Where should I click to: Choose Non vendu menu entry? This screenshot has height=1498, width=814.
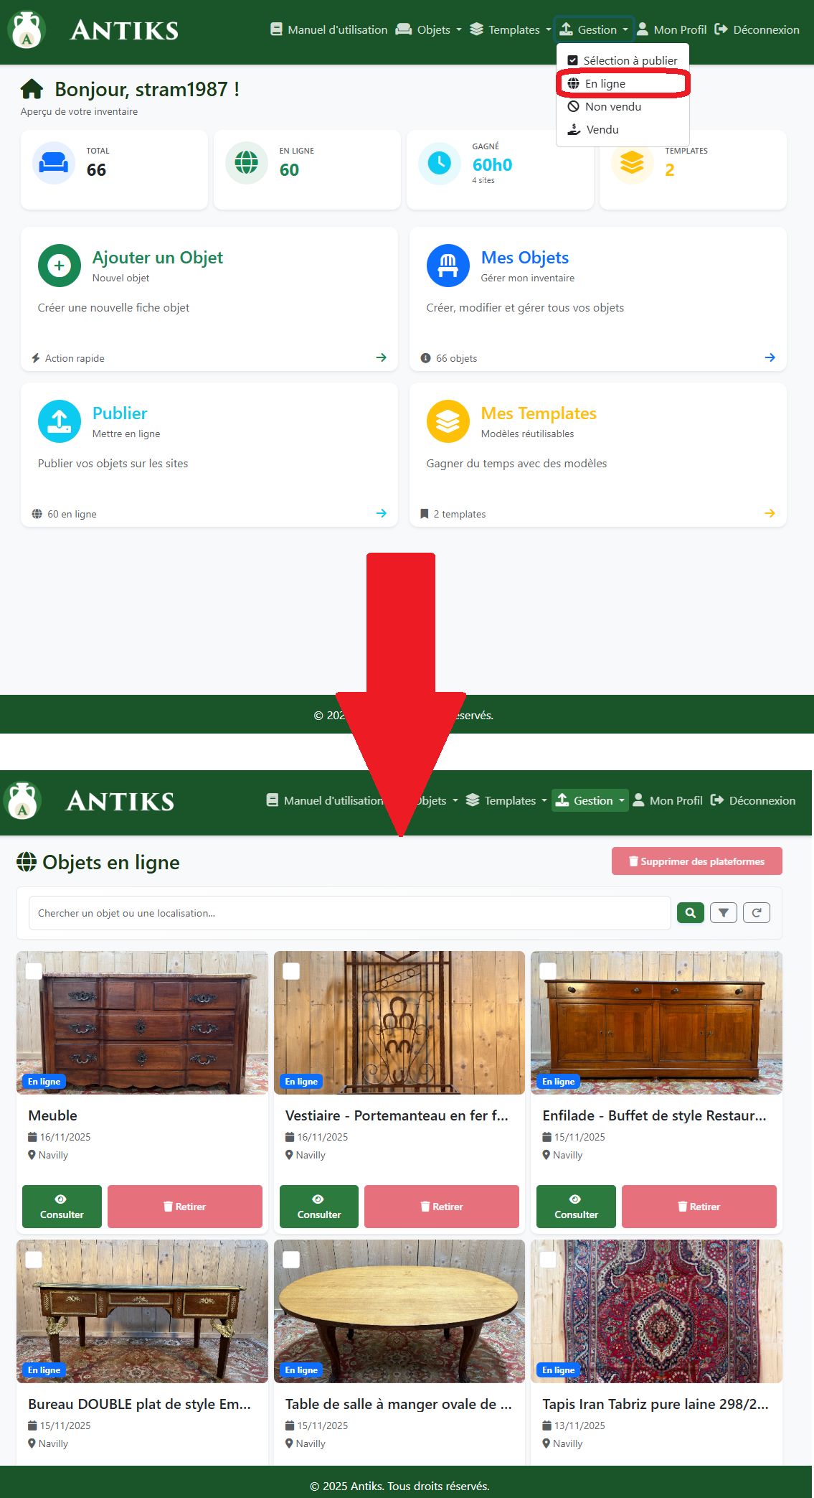click(x=623, y=106)
